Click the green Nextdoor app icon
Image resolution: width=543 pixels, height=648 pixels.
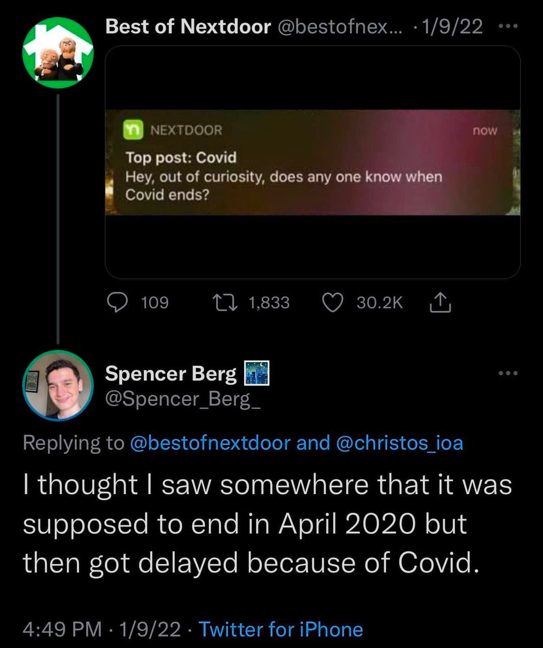133,130
